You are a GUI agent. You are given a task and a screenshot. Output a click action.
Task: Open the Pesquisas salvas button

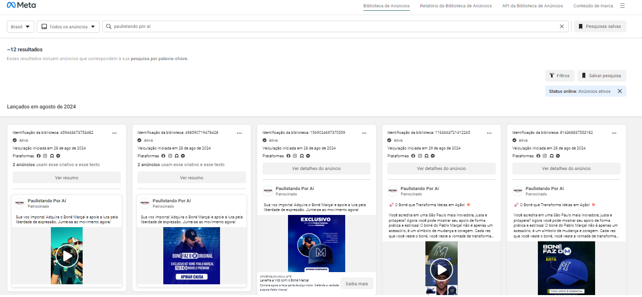coord(600,26)
